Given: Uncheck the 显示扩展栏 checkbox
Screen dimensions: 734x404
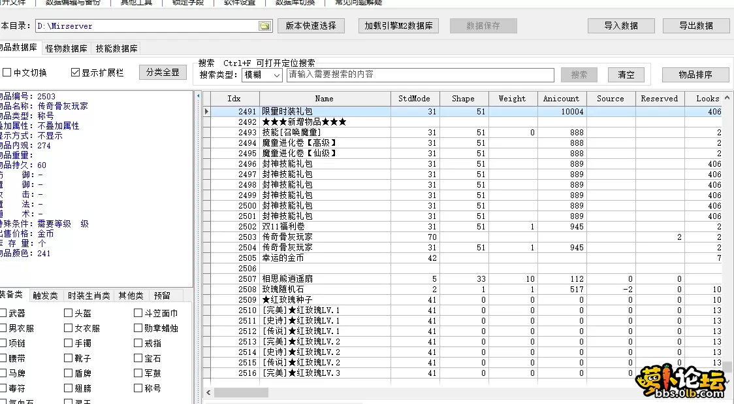Looking at the screenshot, I should point(76,72).
